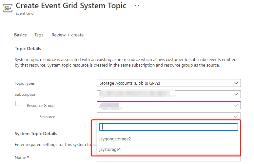Screen dimensions: 254x164
Task: Click the Event Grid subtitle text
Action: (25, 13)
